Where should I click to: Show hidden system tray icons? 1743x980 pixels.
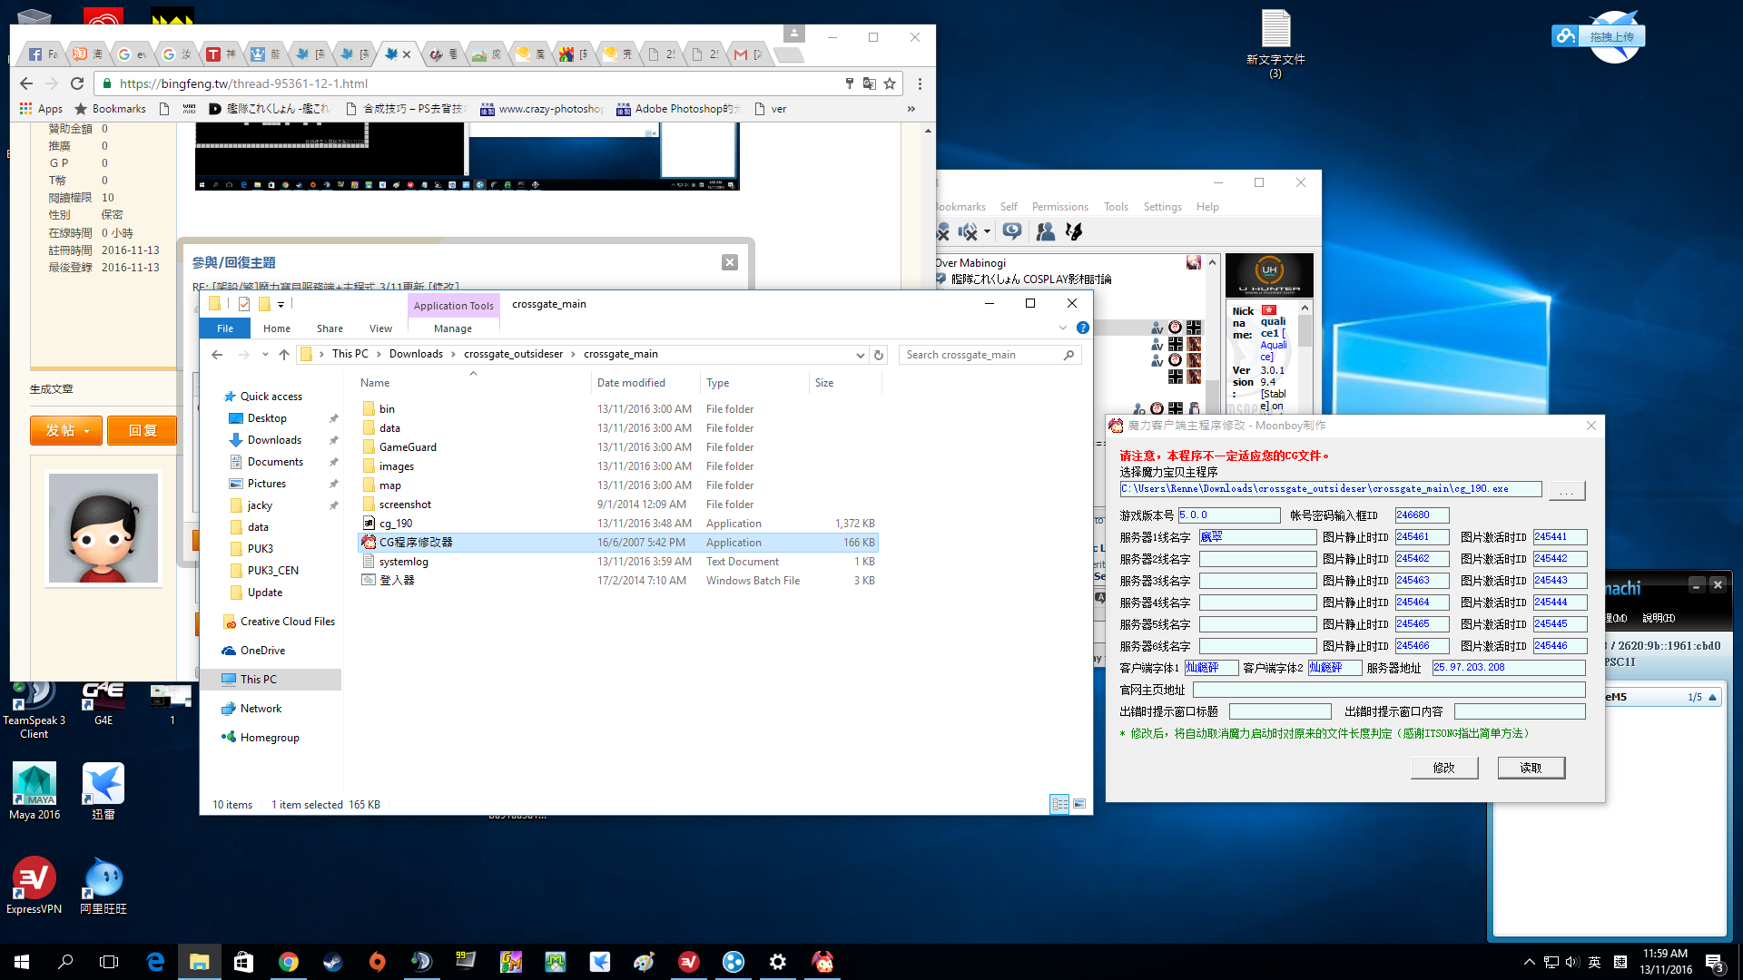click(x=1529, y=962)
